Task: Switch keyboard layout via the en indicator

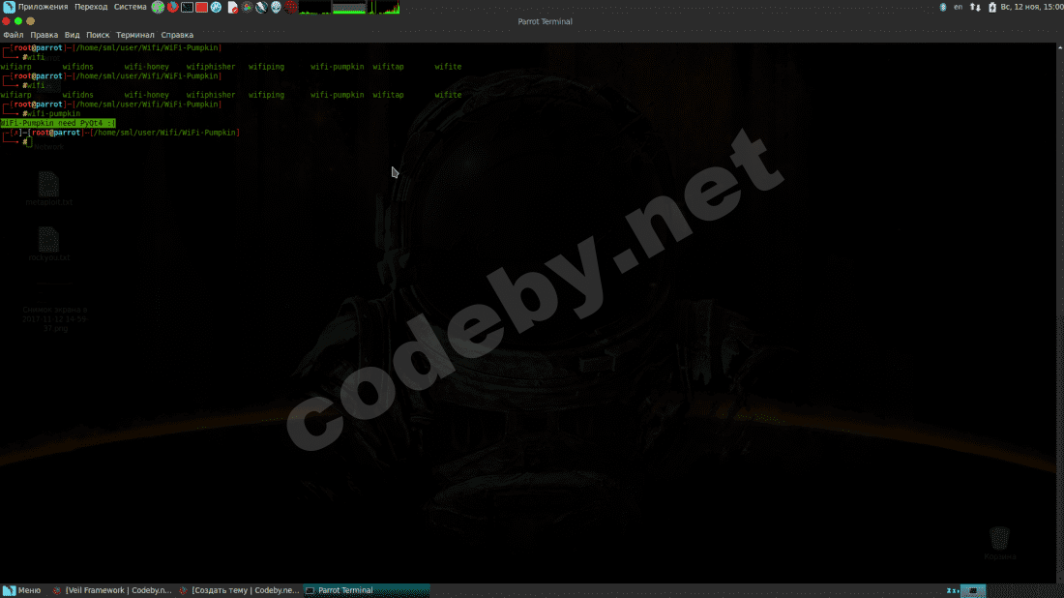Action: 959,7
